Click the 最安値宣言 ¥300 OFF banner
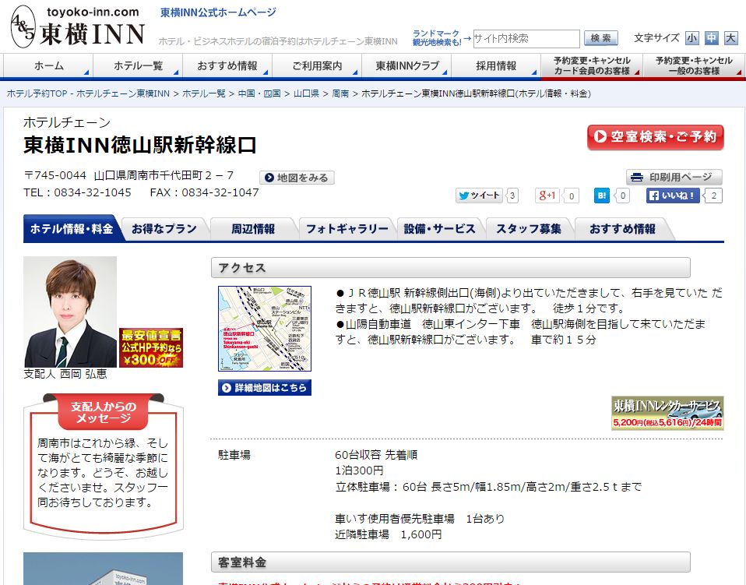This screenshot has width=746, height=585. [151, 347]
